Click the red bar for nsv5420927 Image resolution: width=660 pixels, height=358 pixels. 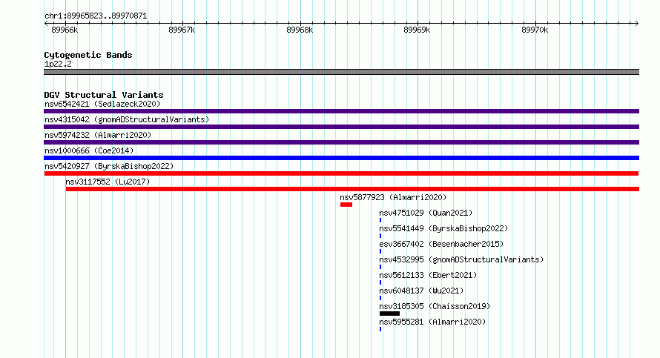click(341, 173)
